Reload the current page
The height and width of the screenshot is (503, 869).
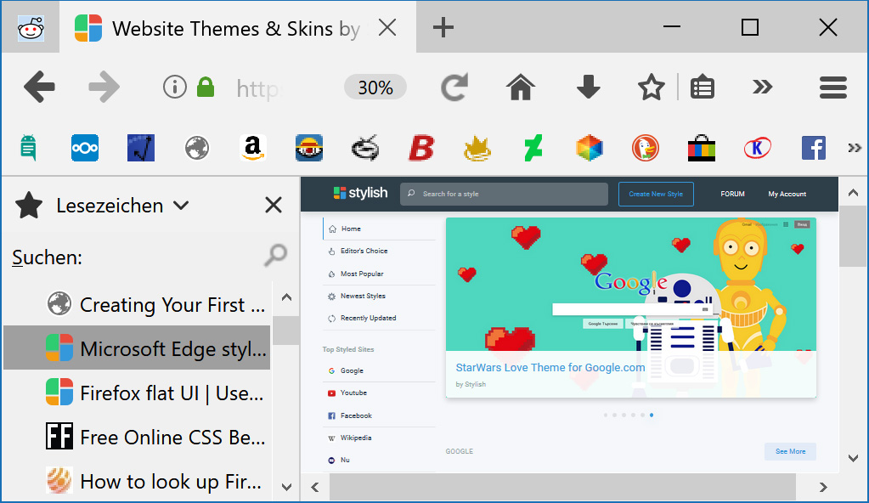(454, 87)
